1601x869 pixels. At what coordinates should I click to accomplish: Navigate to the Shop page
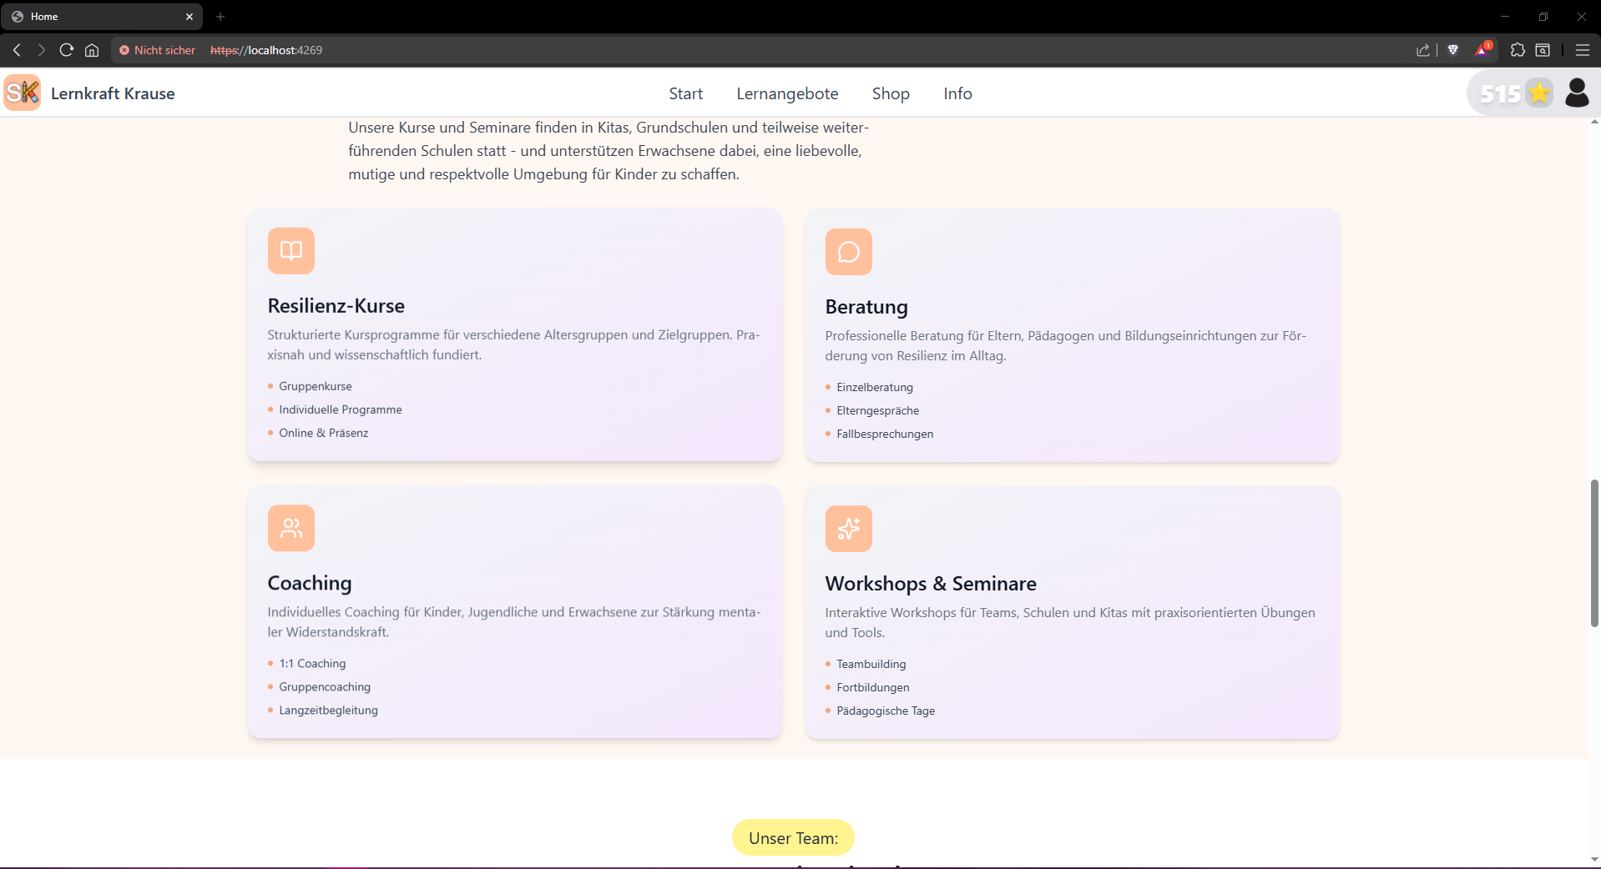[890, 93]
